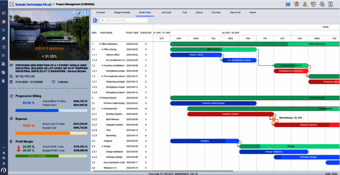The width and height of the screenshot is (340, 175).
Task: Click the pencil edit icon on project image
Action: (x=79, y=13)
